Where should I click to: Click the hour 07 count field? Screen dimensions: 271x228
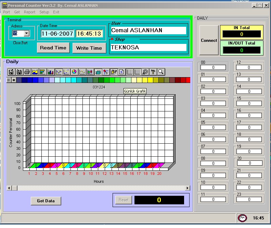[213, 152]
